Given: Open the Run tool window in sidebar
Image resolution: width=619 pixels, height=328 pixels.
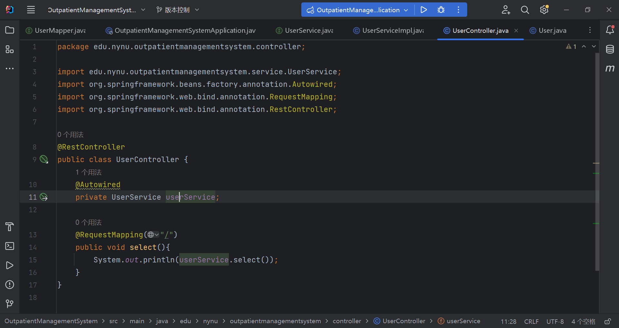Looking at the screenshot, I should click(x=10, y=265).
